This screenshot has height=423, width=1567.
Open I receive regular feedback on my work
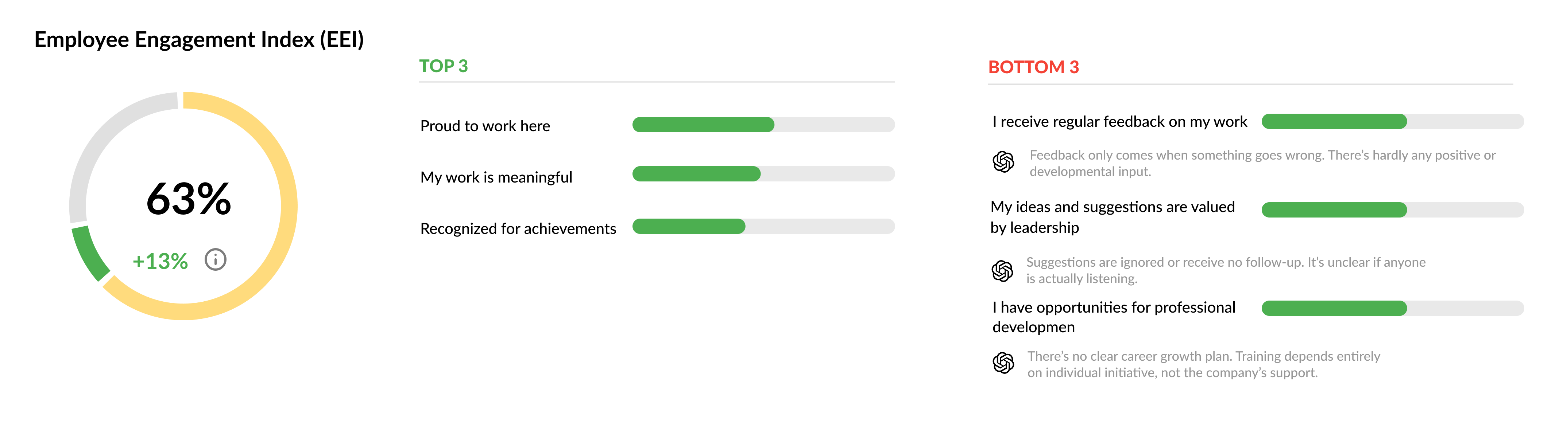click(x=1119, y=122)
